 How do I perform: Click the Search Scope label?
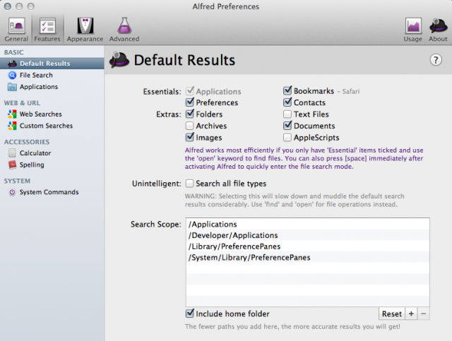point(156,225)
